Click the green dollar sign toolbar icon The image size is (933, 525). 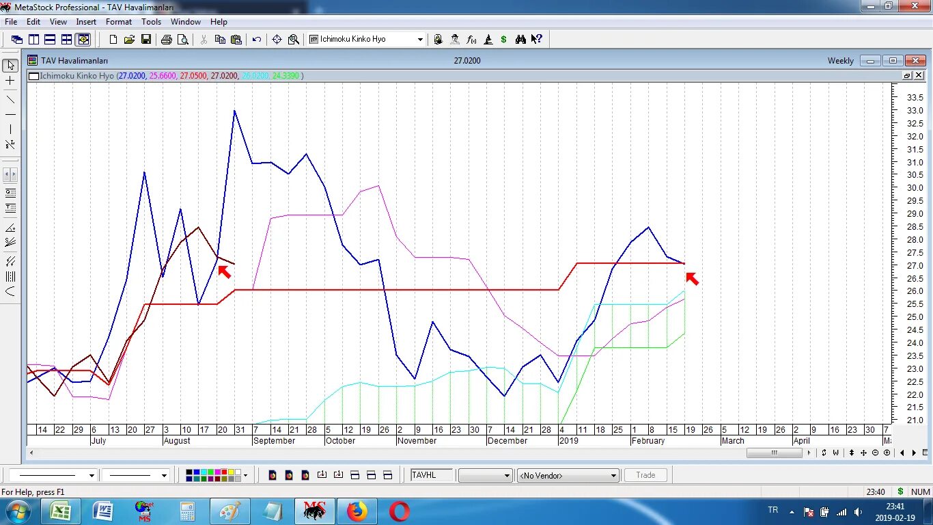(x=504, y=40)
